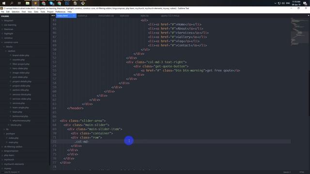Open section-title.php in sidebar
This screenshot has height=174, width=310.
20,90
